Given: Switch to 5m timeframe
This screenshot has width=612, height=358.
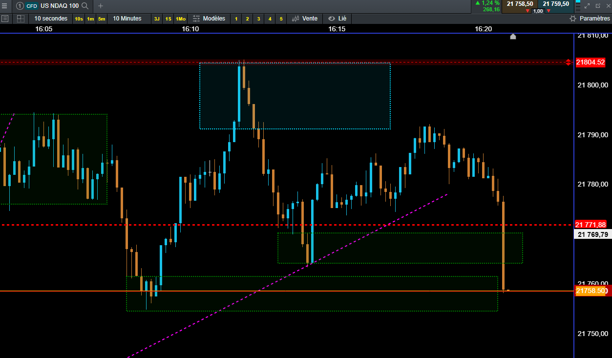Looking at the screenshot, I should 101,19.
